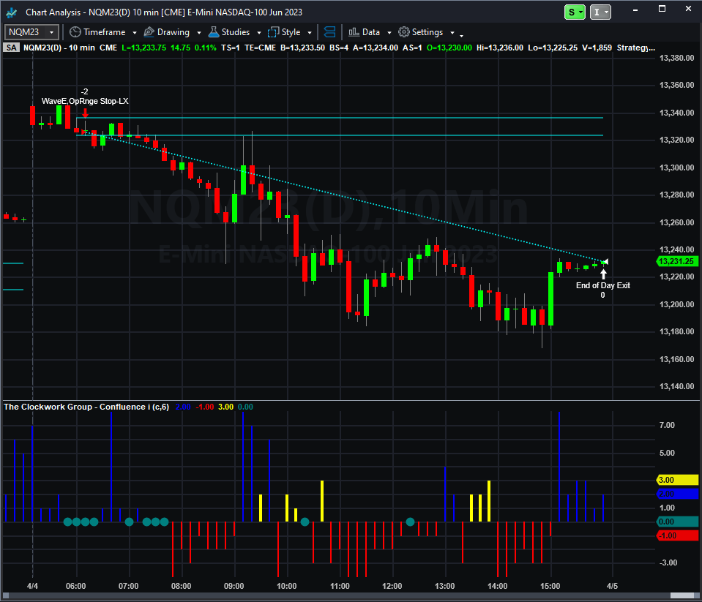
Task: Click the "End of Day Exit" label
Action: pos(603,285)
